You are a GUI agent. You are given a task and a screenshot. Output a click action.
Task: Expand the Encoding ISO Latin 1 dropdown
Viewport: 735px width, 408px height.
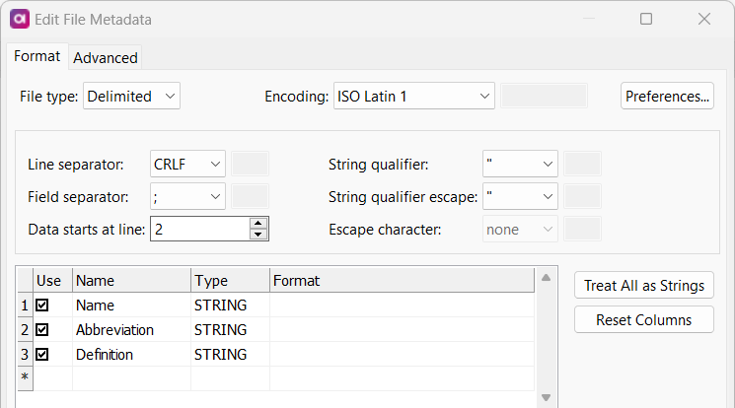413,96
